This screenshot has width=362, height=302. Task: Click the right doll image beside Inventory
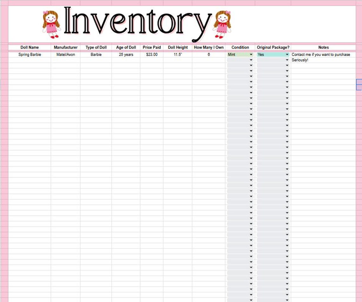(222, 24)
